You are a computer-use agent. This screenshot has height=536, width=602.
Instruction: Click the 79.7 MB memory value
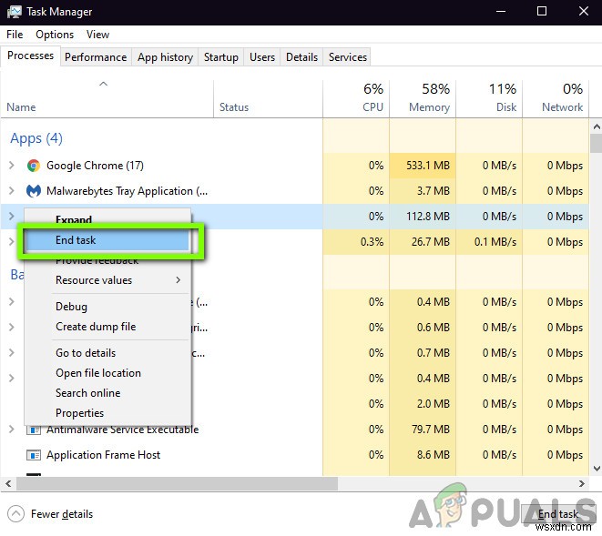(x=431, y=430)
